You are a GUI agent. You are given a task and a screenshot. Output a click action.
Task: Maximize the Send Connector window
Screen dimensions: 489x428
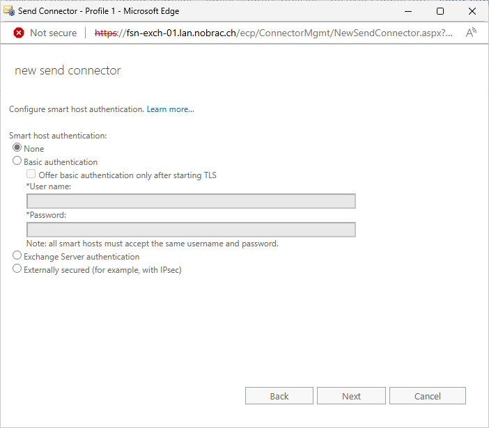coord(440,11)
